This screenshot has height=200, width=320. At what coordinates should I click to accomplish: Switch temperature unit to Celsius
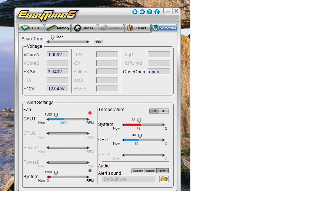point(154,111)
